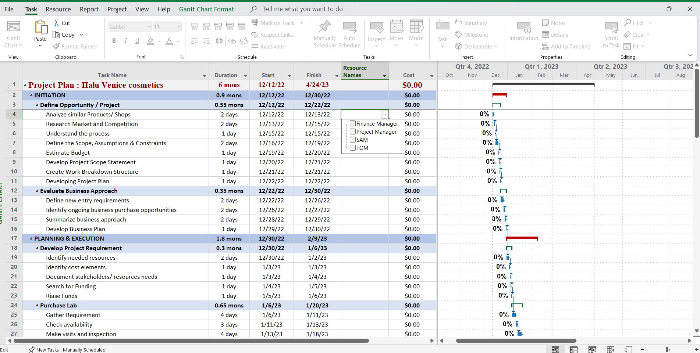Switch to the Gantt Chart Format tab
The image size is (700, 353).
tap(206, 9)
